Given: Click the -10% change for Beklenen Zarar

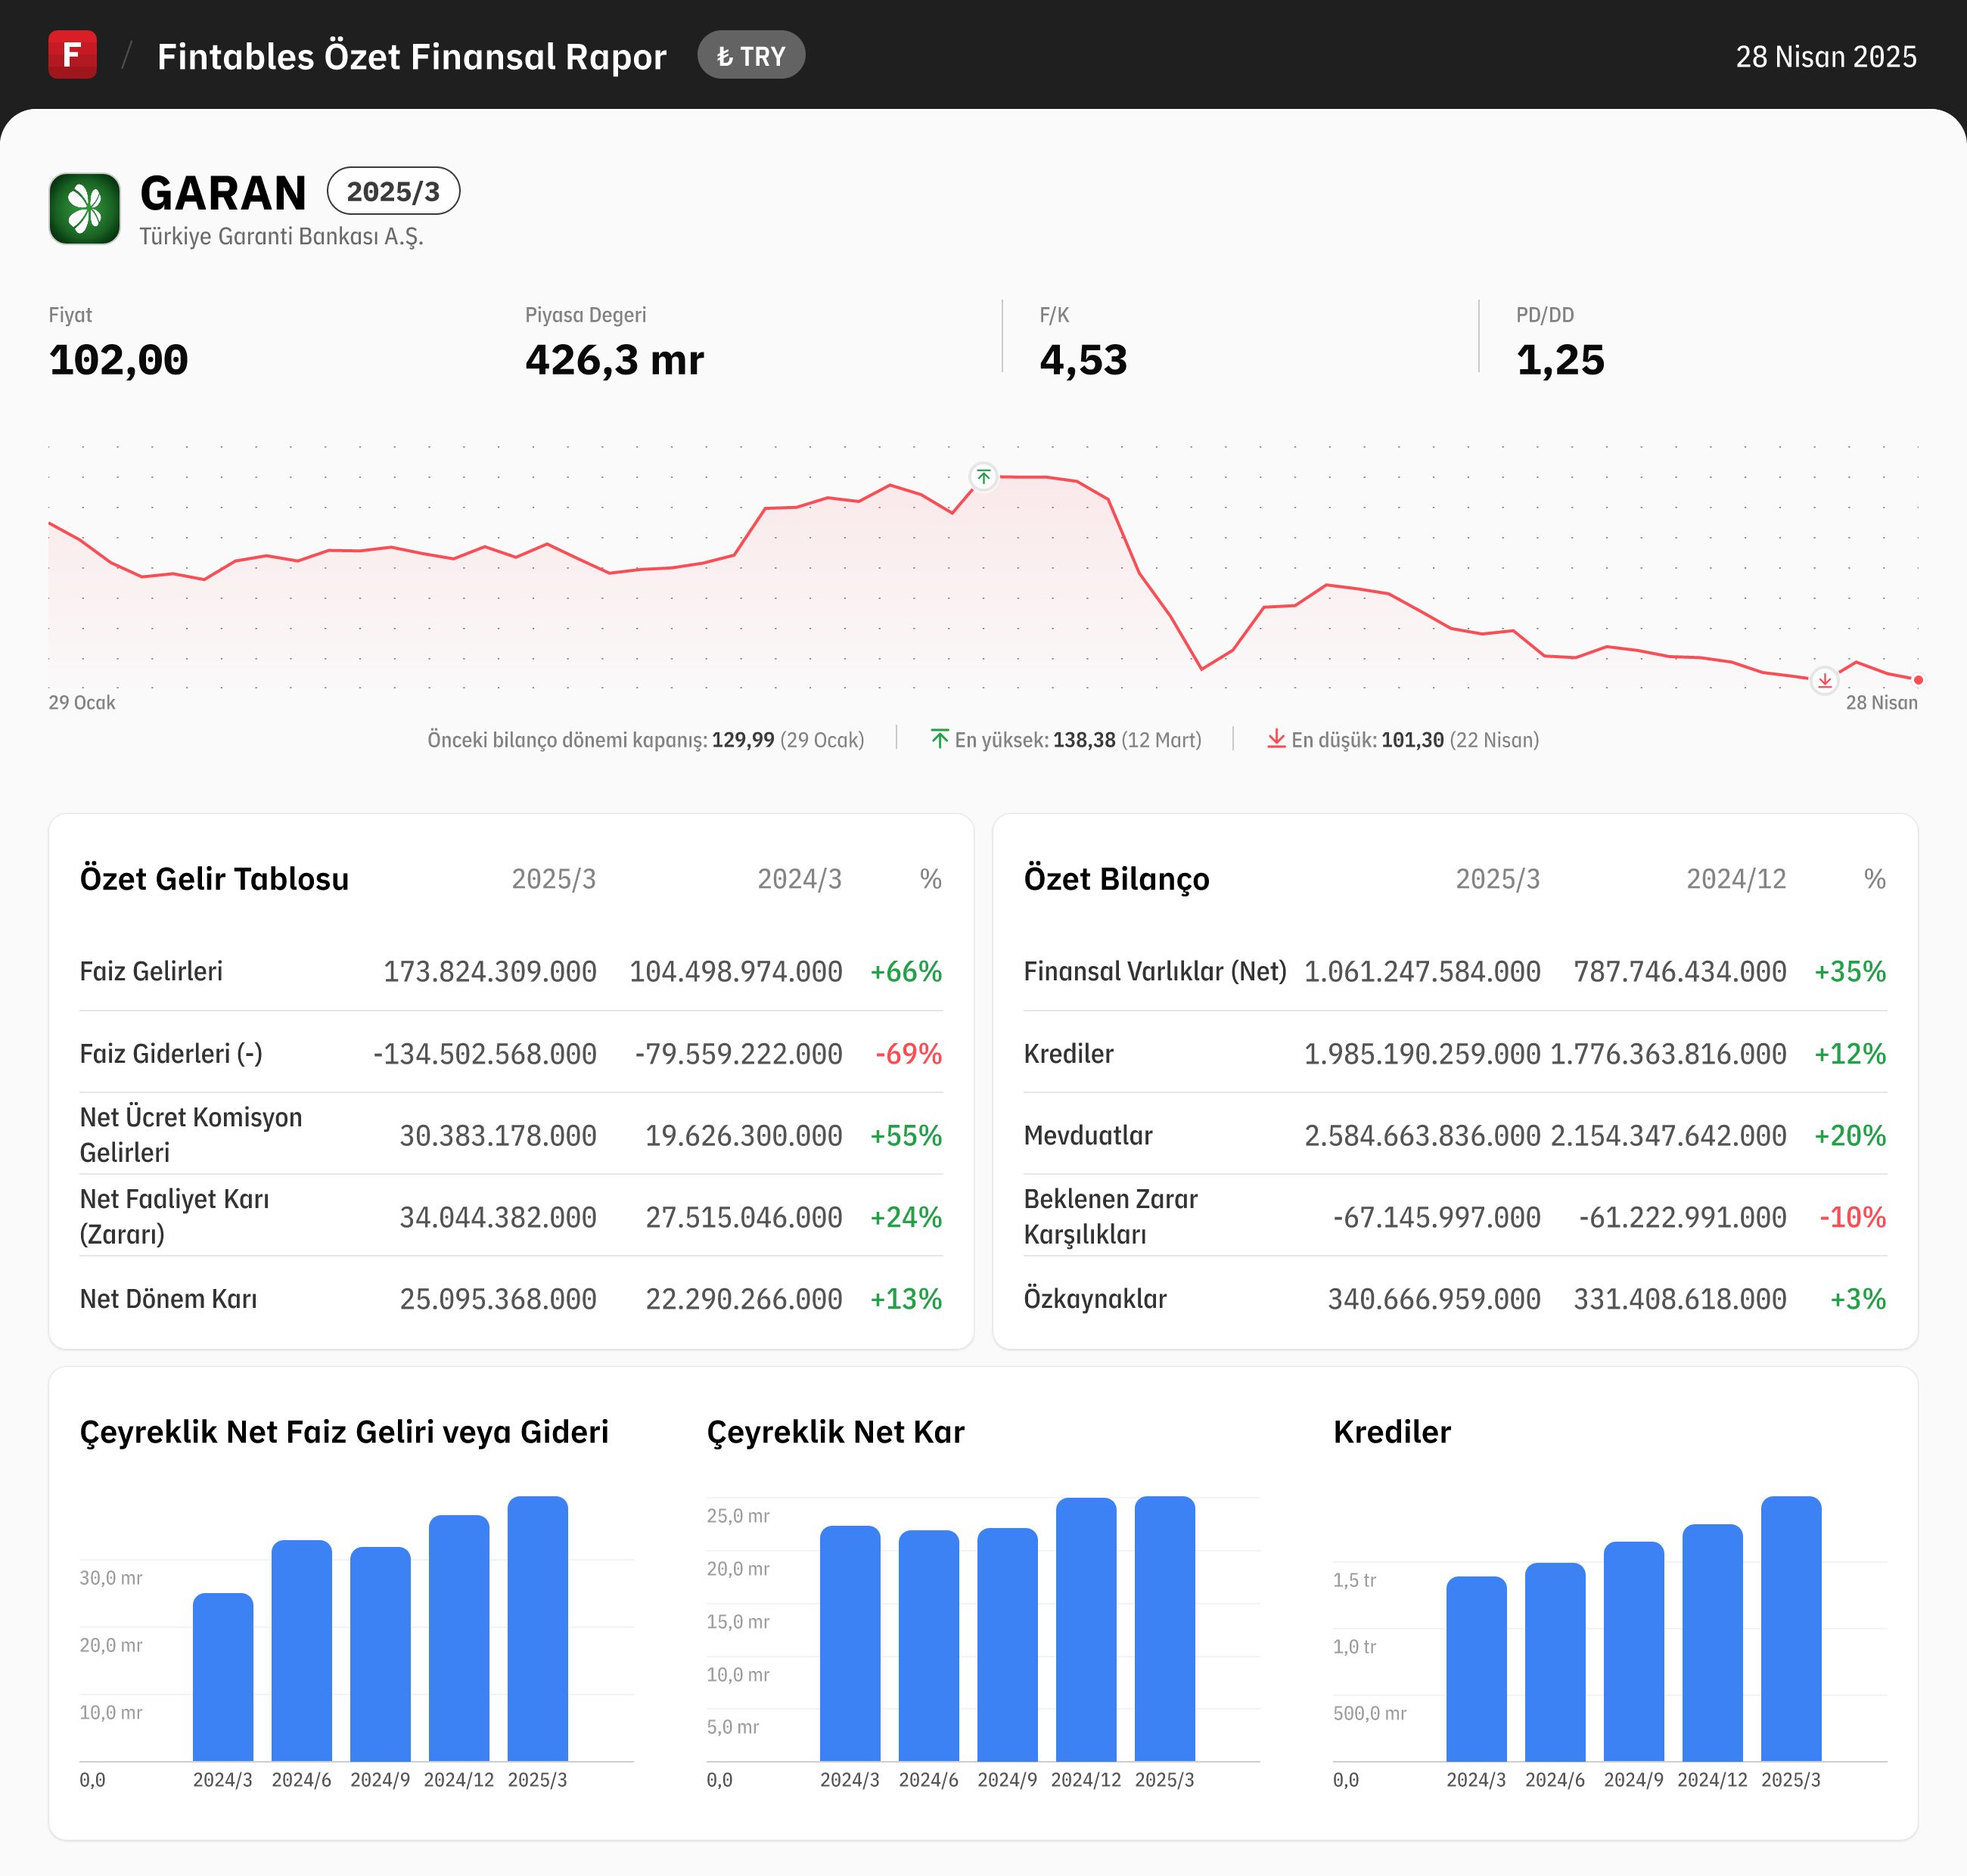Looking at the screenshot, I should click(x=1852, y=1217).
